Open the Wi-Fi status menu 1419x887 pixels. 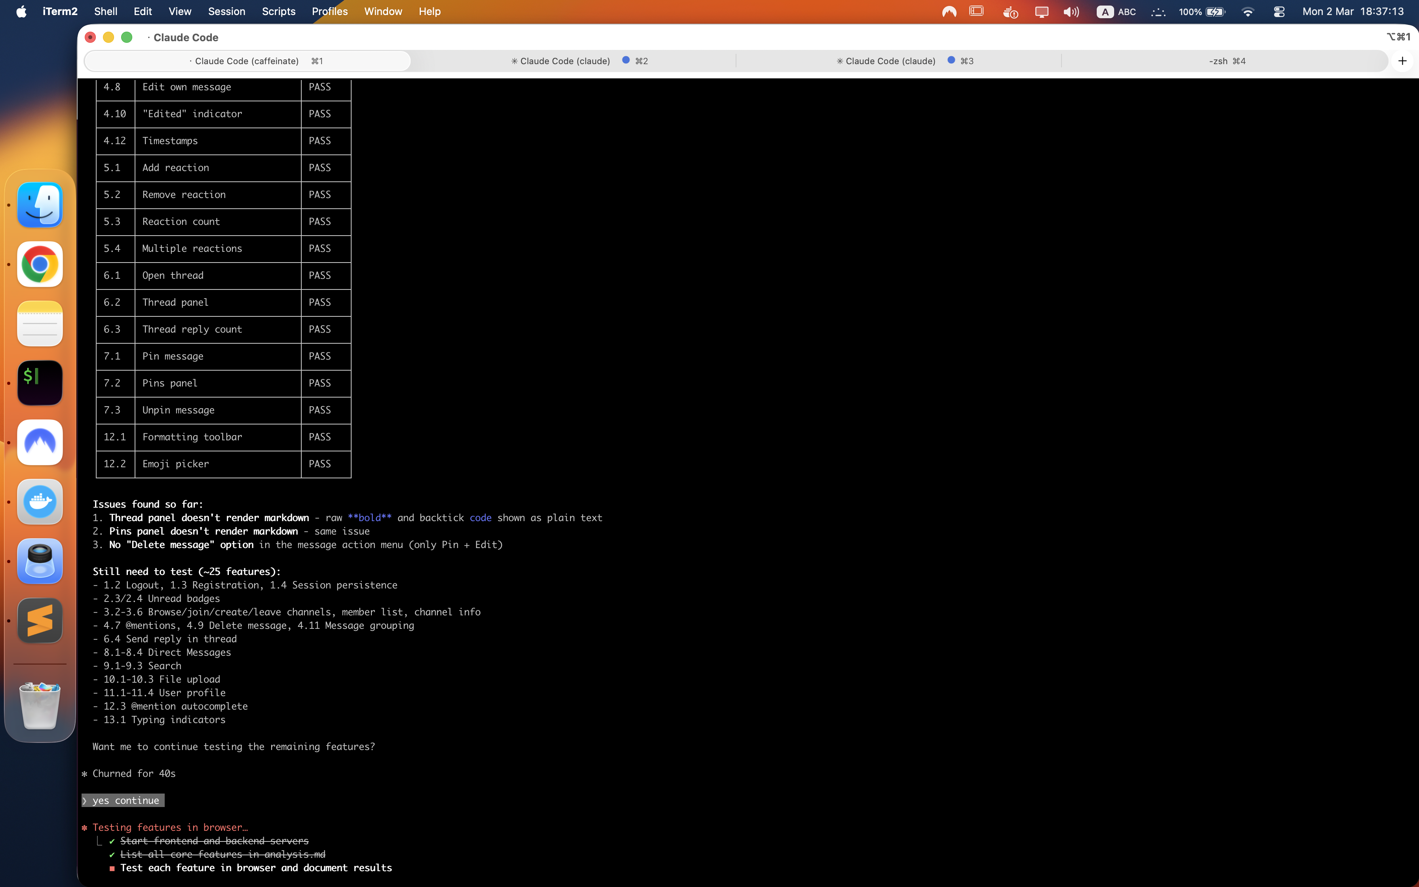1248,12
